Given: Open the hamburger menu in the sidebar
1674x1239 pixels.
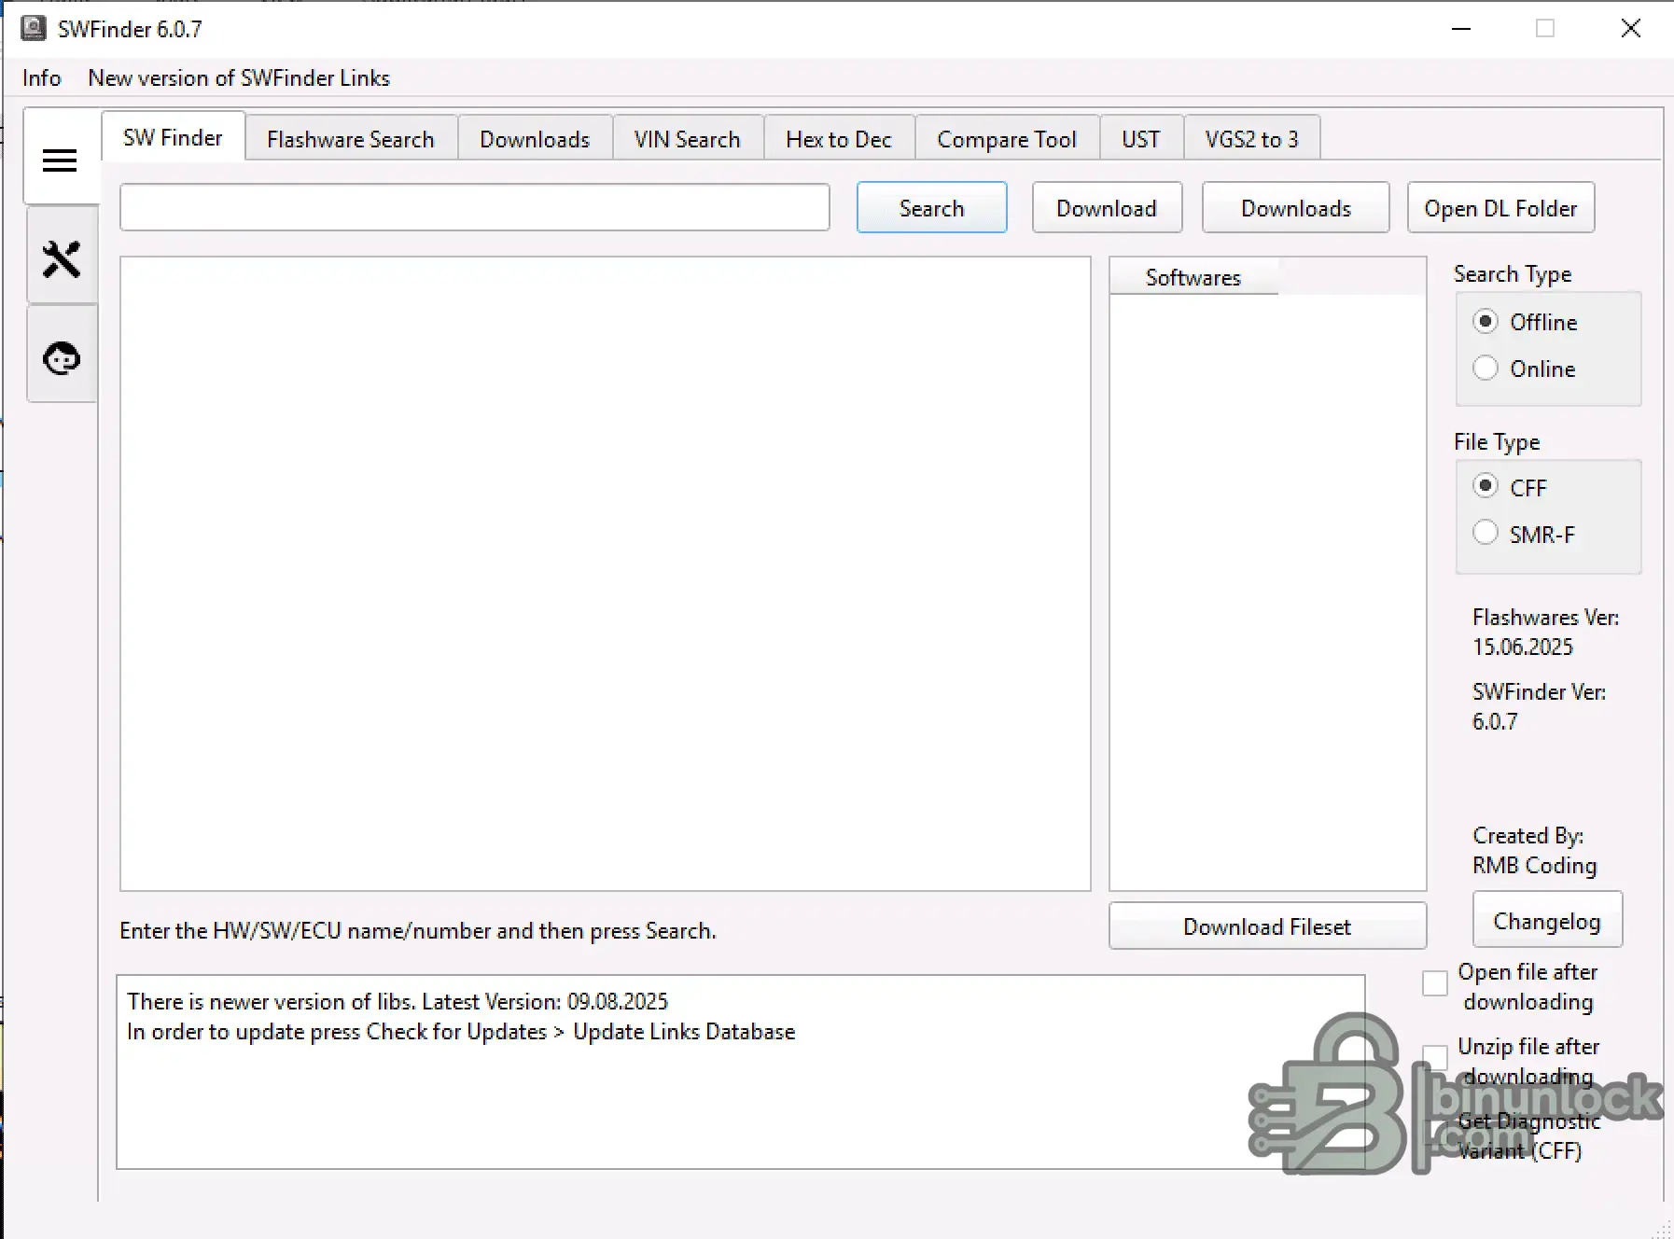Looking at the screenshot, I should click(61, 160).
